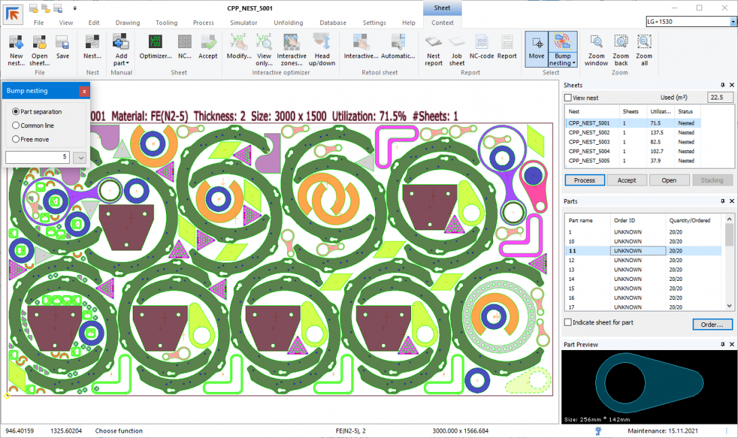
Task: Click the New nest icon
Action: [x=16, y=43]
